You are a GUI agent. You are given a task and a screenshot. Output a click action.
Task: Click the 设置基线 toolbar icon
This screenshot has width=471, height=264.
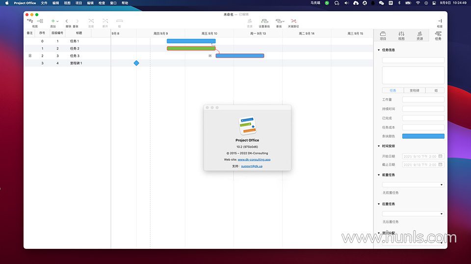click(264, 21)
